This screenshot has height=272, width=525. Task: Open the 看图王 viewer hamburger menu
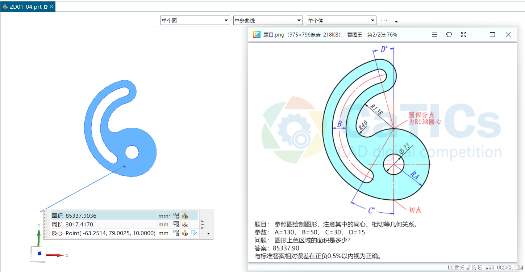coord(434,35)
